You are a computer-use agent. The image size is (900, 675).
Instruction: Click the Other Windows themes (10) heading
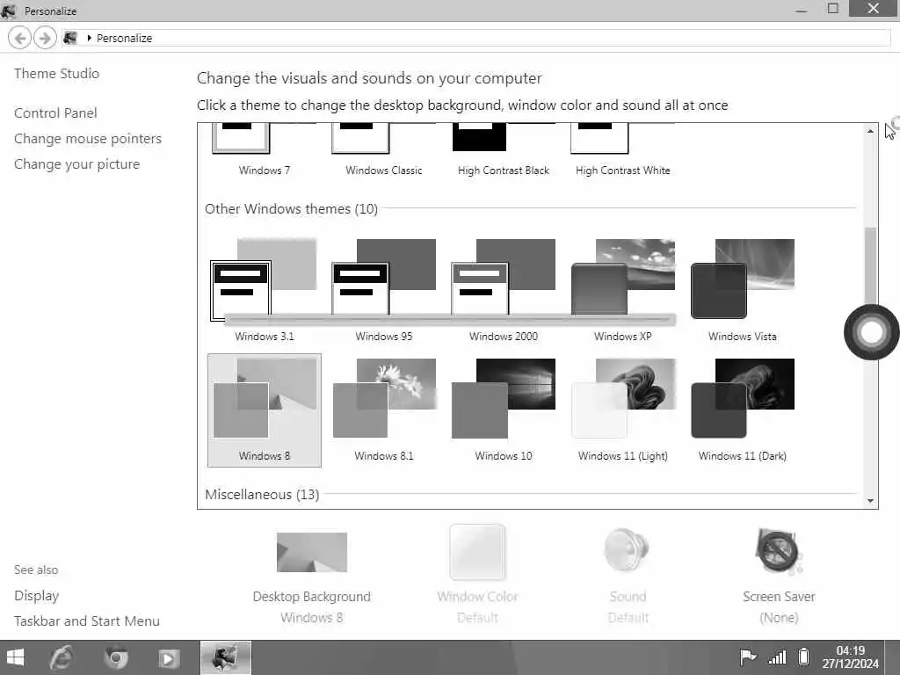(x=291, y=209)
